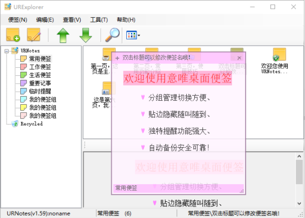Click the 自动备份安全可靠 line
Screen dimensions: 305x218
tap(179, 148)
